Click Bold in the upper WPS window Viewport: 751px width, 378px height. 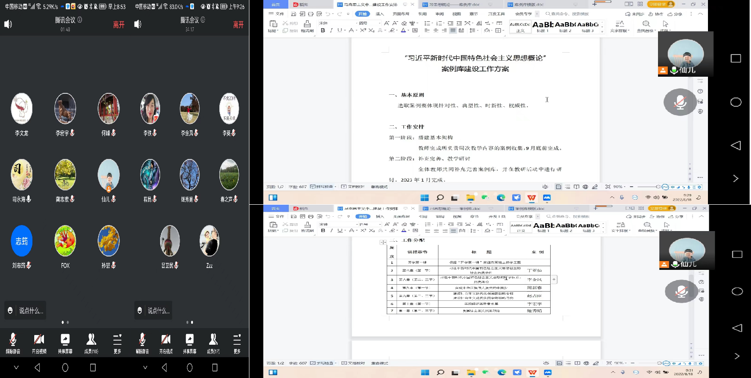323,30
